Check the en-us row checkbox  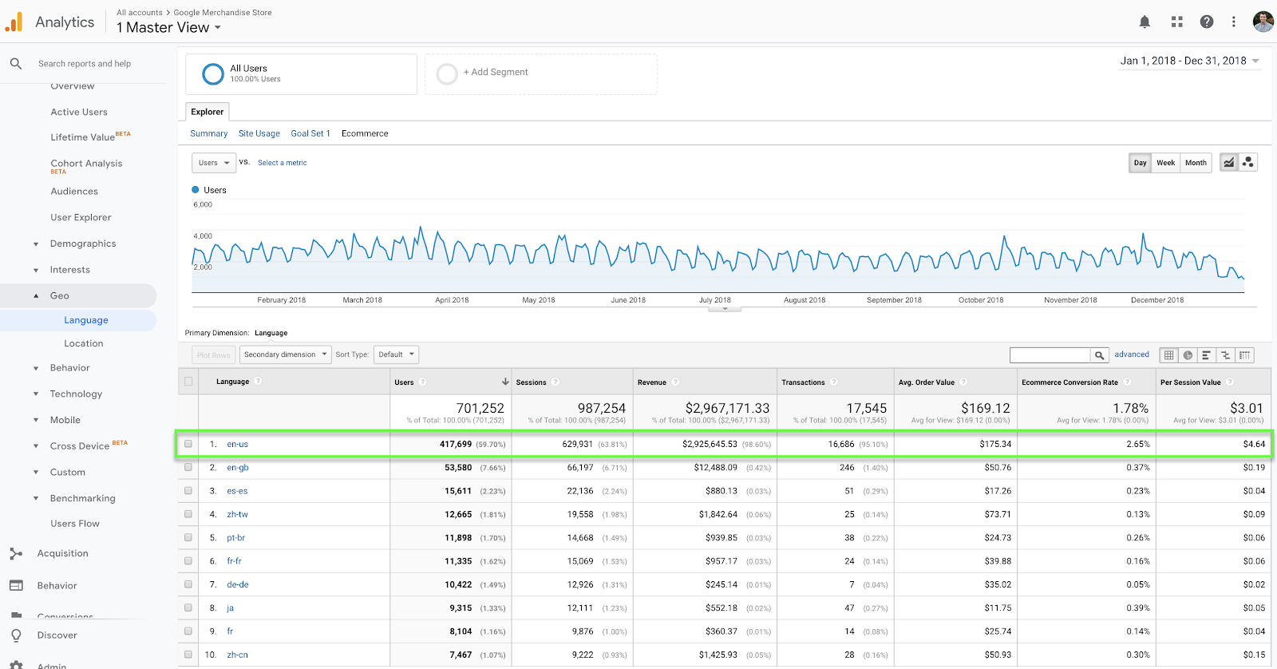click(x=188, y=444)
